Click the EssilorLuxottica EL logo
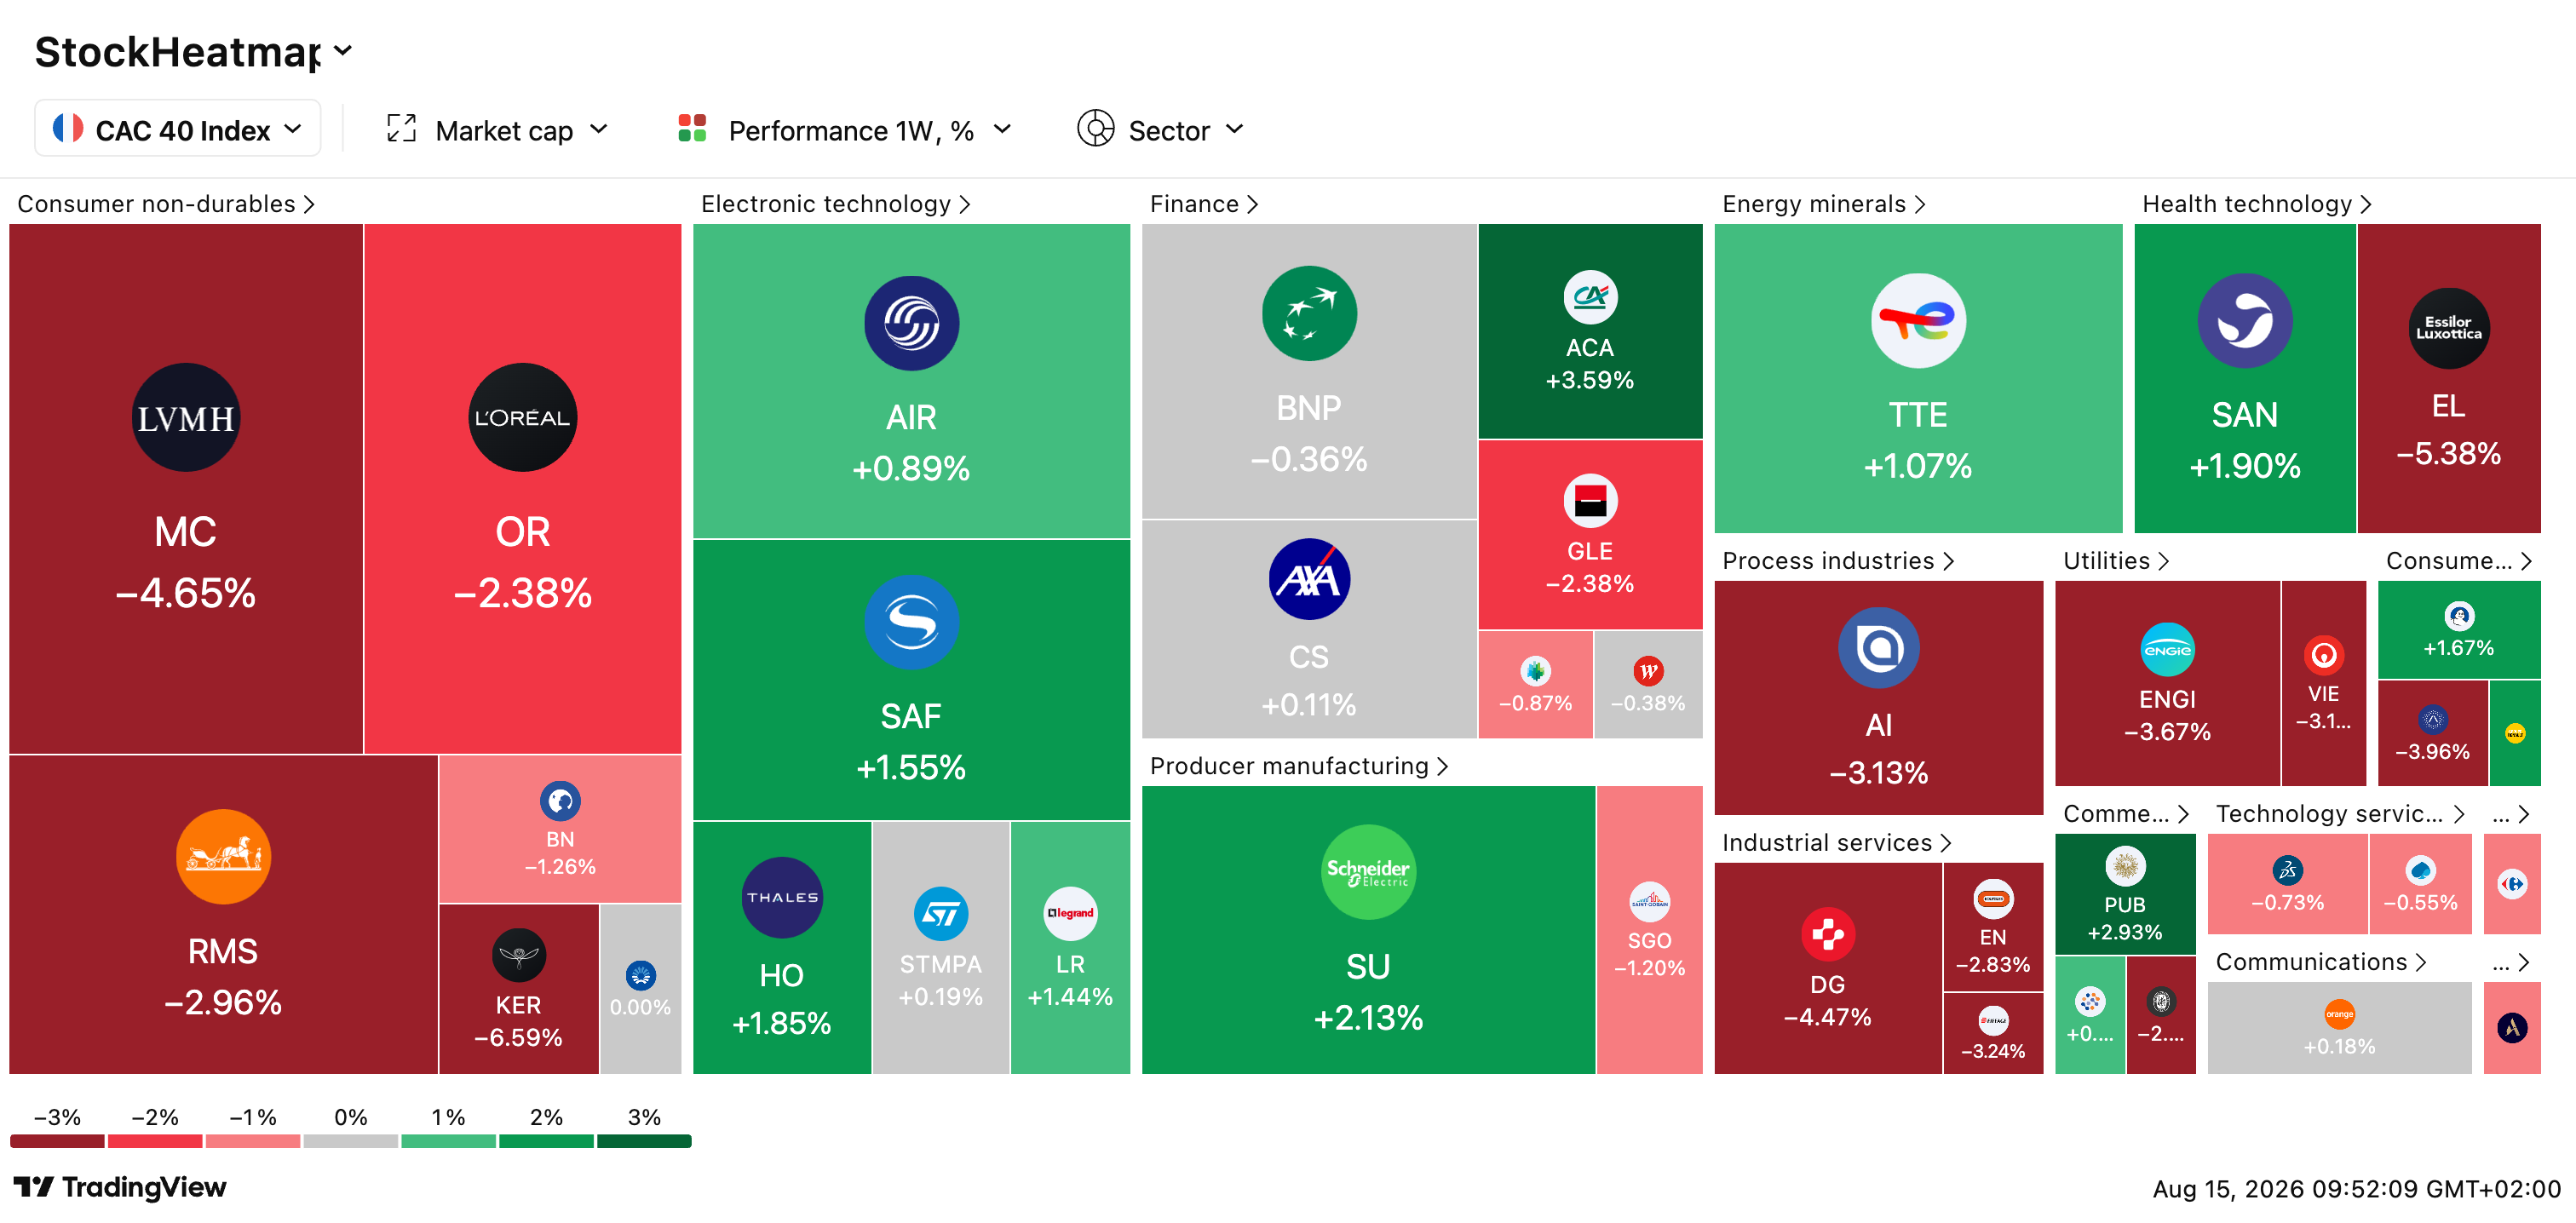The width and height of the screenshot is (2576, 1223). coord(2448,329)
